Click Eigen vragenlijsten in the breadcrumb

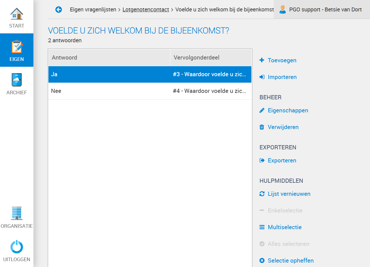pyautogui.click(x=93, y=9)
